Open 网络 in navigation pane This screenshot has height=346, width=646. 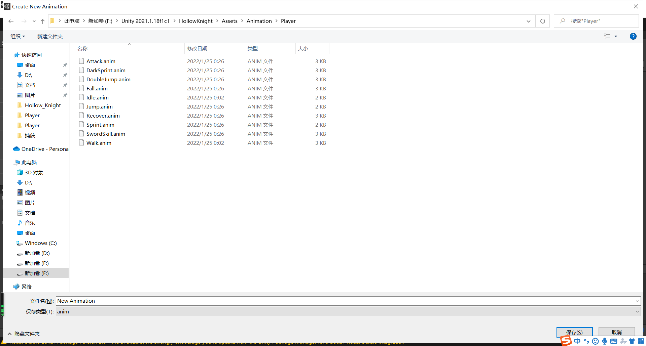(x=26, y=287)
